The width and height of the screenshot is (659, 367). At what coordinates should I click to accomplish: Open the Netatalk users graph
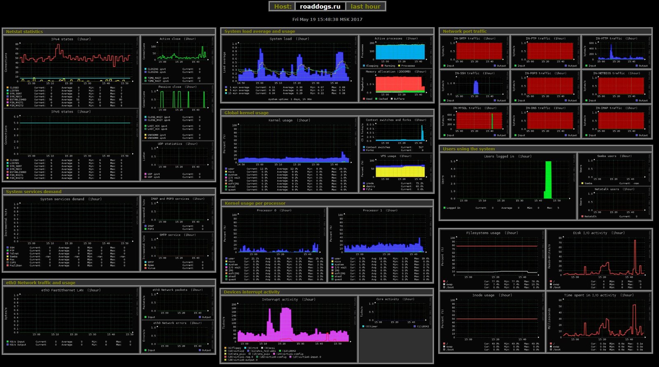[x=615, y=203]
